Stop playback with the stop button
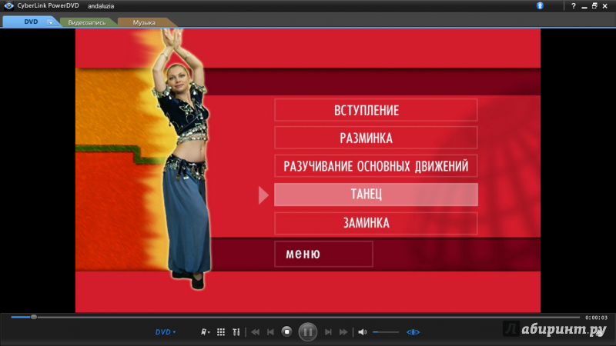The image size is (616, 346). tap(286, 332)
